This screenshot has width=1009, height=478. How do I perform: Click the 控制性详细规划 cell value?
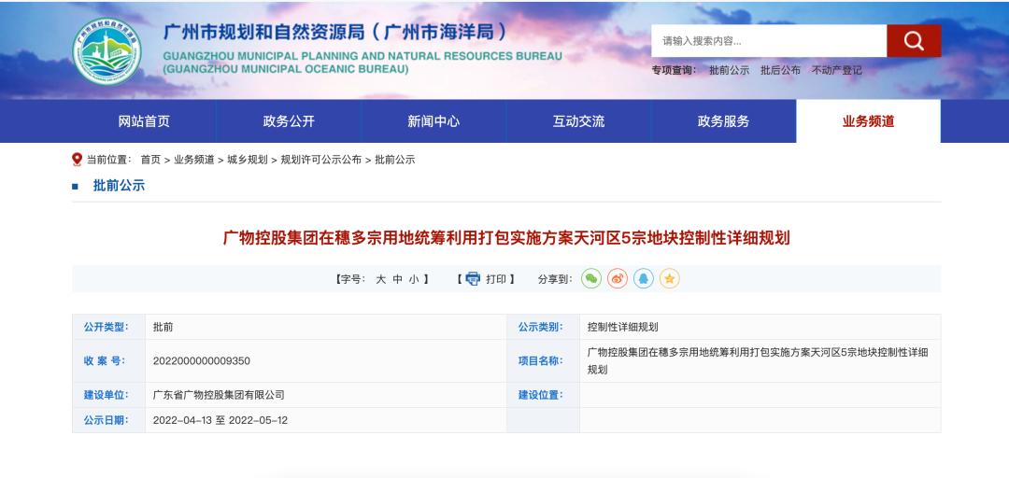click(x=623, y=327)
